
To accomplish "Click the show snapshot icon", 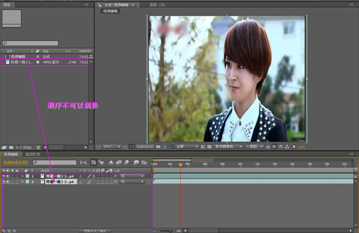I will point(165,147).
